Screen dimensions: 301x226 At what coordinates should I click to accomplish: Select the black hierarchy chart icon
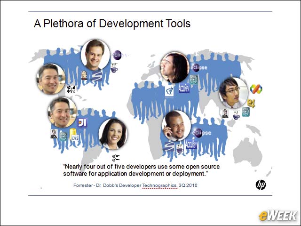(x=71, y=89)
